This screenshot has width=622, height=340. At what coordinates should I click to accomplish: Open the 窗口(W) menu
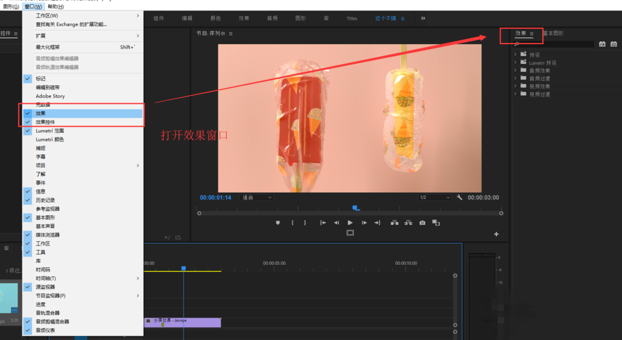pos(33,6)
